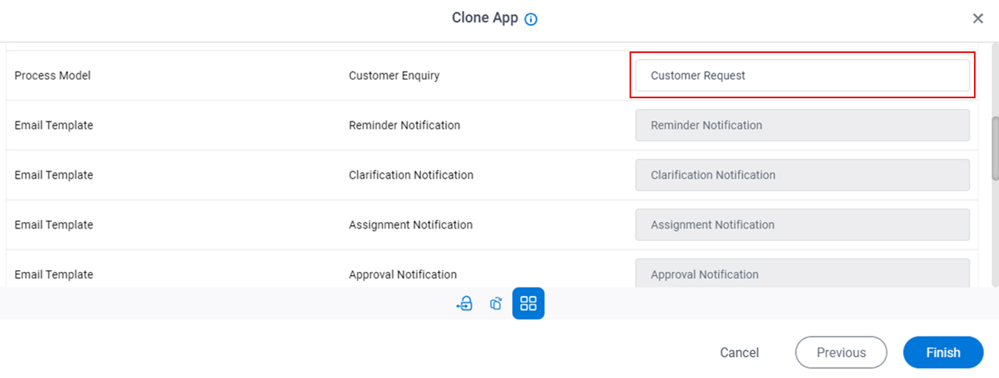This screenshot has height=378, width=999.
Task: Select the Process Model type cell
Action: [x=52, y=76]
